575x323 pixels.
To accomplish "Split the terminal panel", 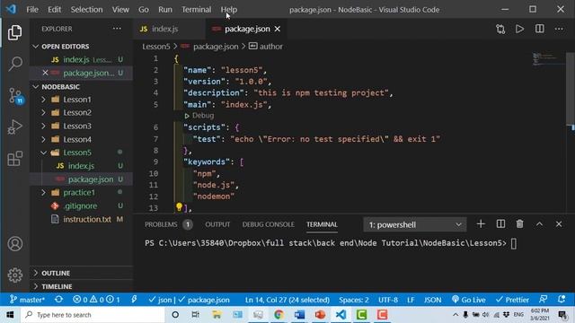I will (500, 224).
